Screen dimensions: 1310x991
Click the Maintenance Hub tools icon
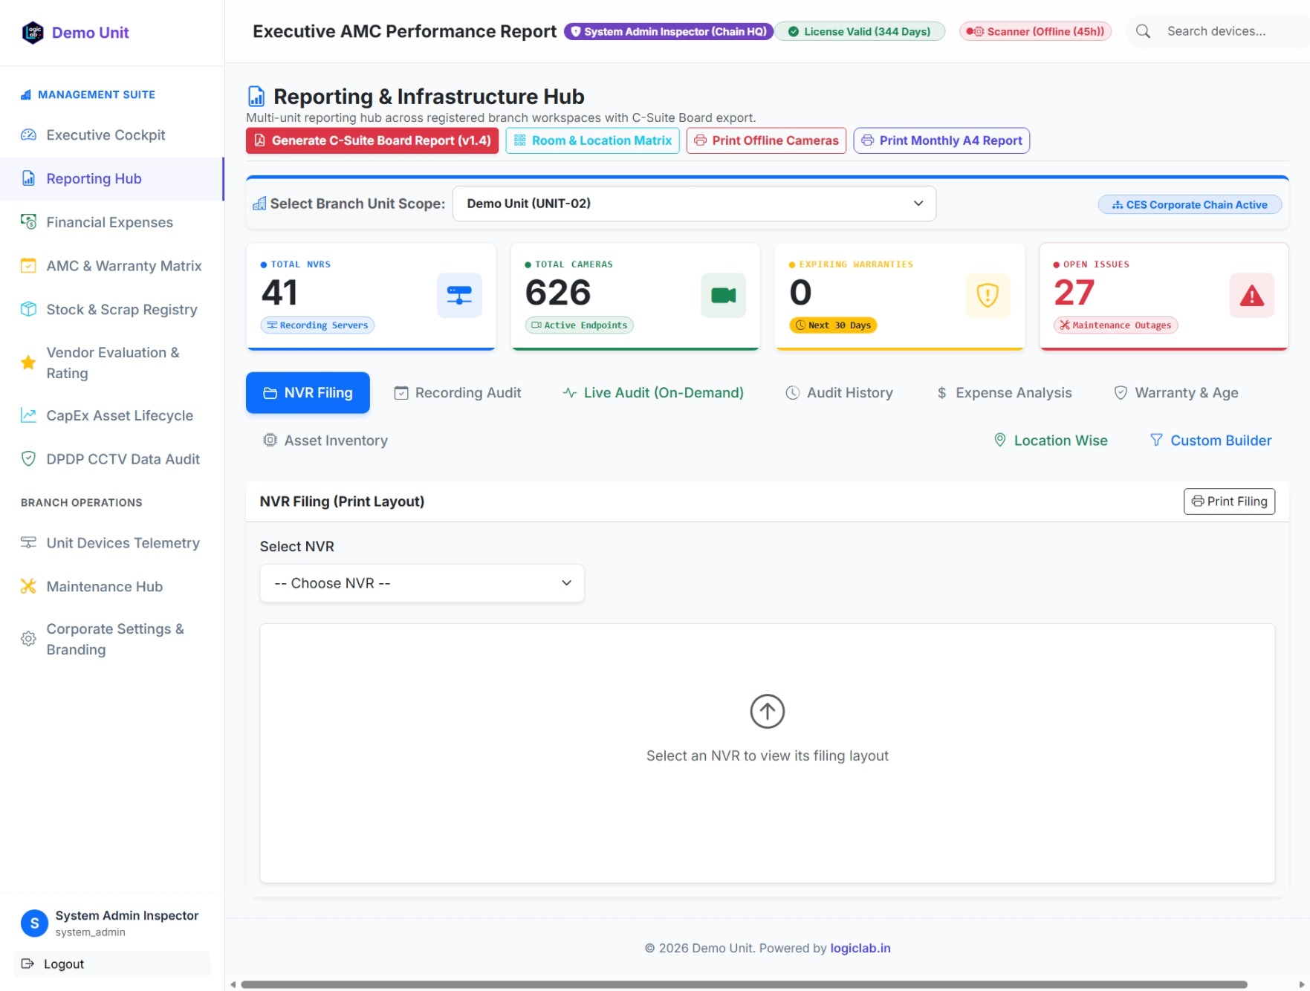coord(28,586)
